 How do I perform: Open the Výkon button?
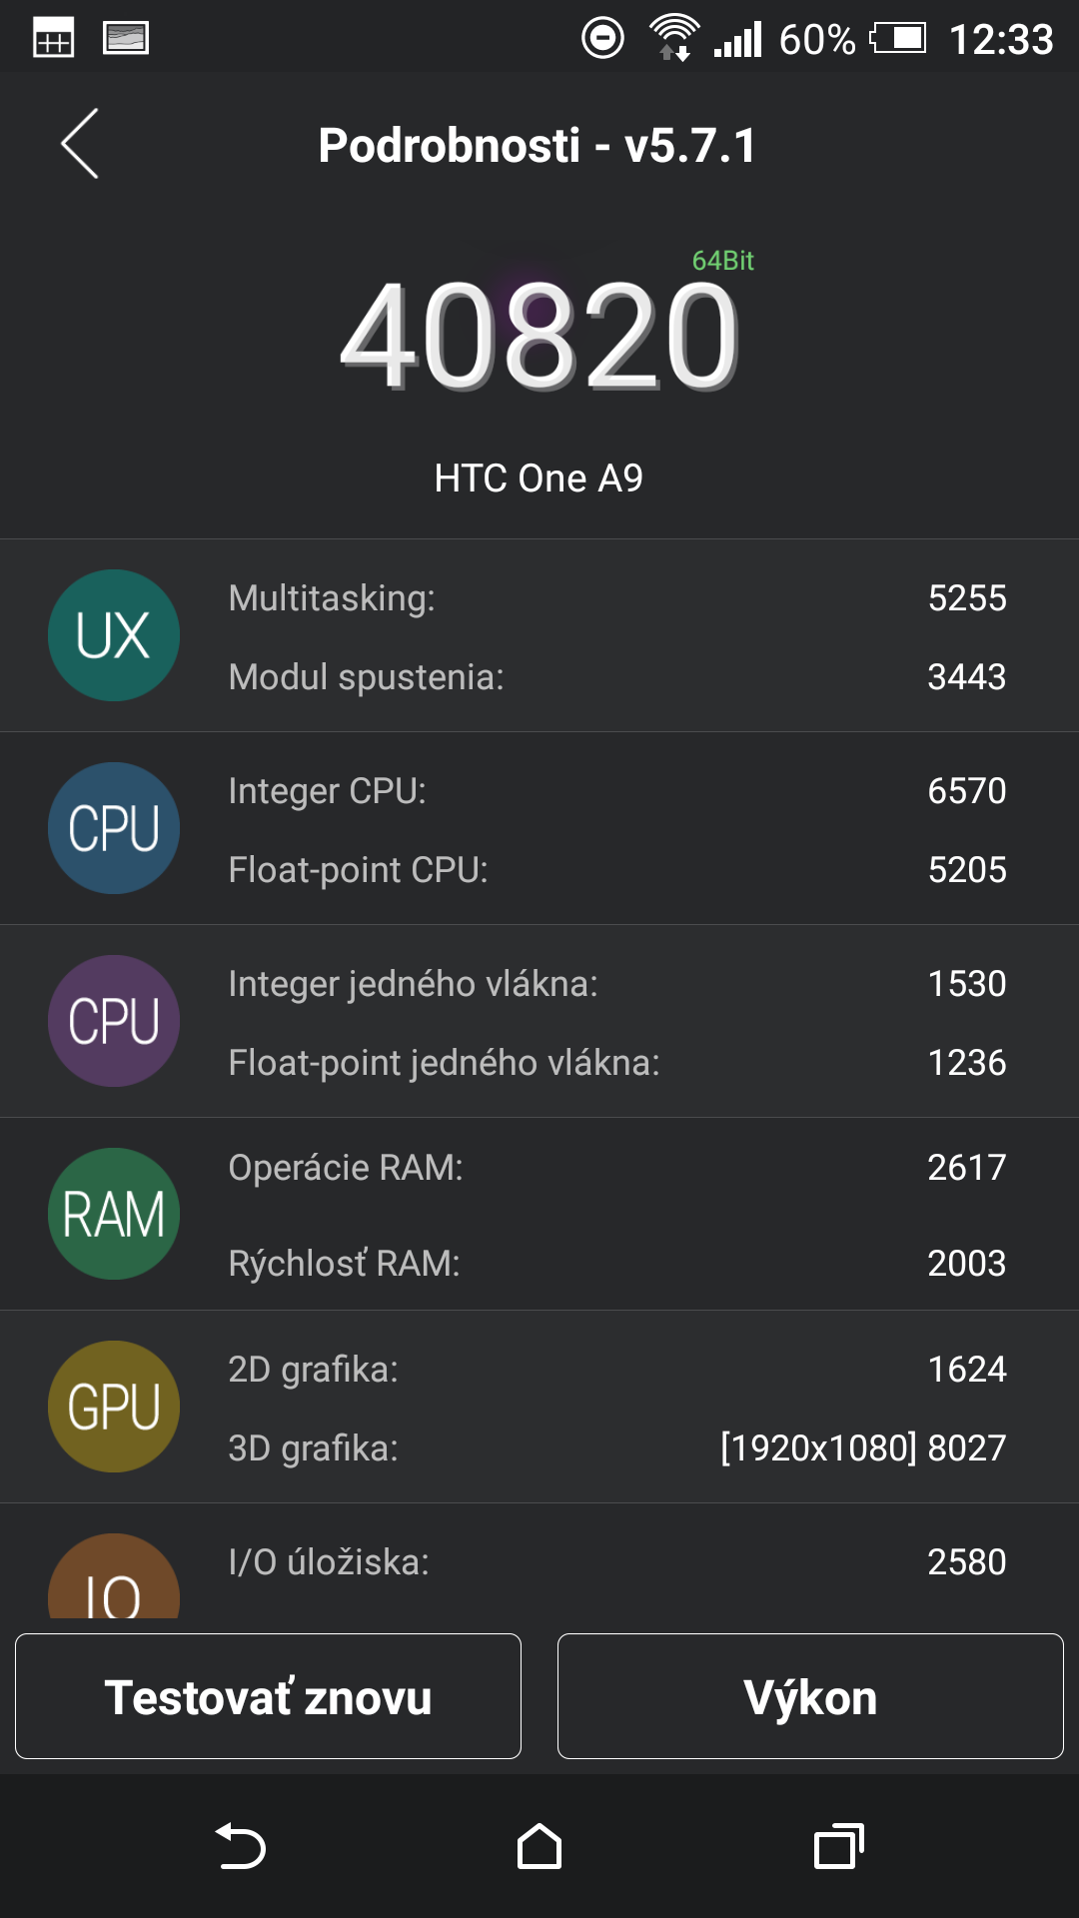[x=810, y=1696]
